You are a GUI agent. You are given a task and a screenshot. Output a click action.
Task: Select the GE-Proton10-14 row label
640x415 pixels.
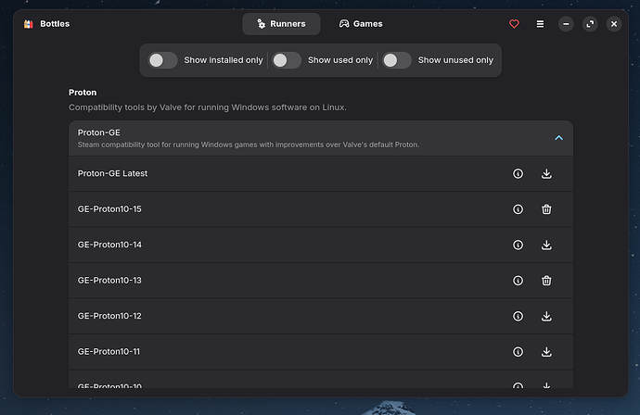coord(109,245)
